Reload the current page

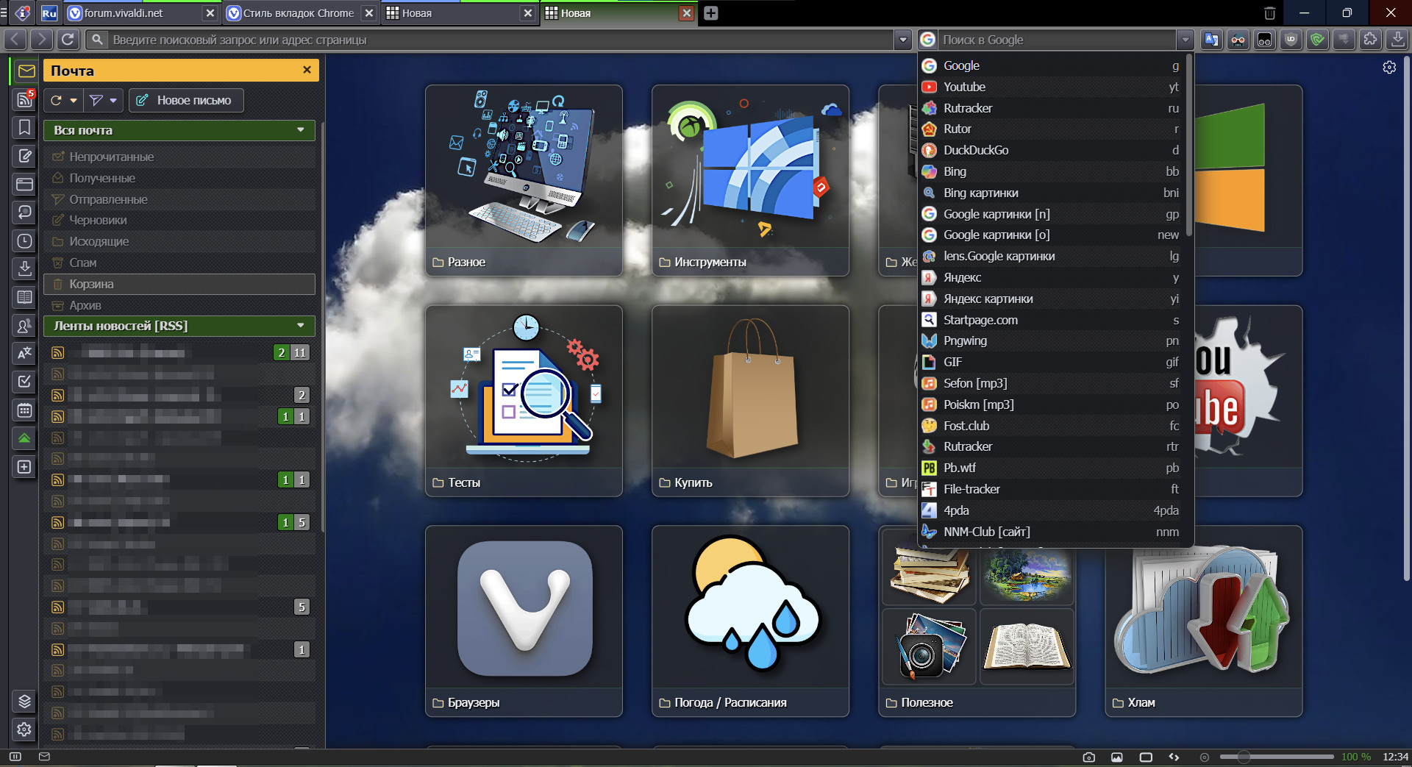coord(68,40)
